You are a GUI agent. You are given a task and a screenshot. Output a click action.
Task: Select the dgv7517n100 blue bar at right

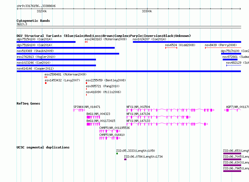click(231, 54)
